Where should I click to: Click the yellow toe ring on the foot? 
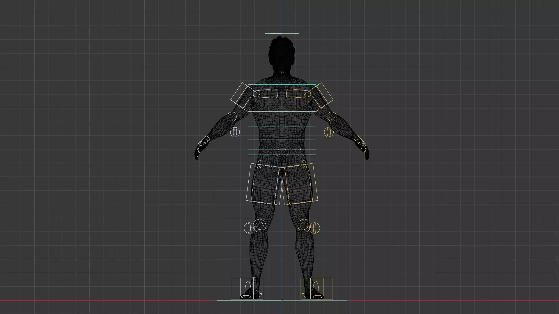pyautogui.click(x=318, y=297)
